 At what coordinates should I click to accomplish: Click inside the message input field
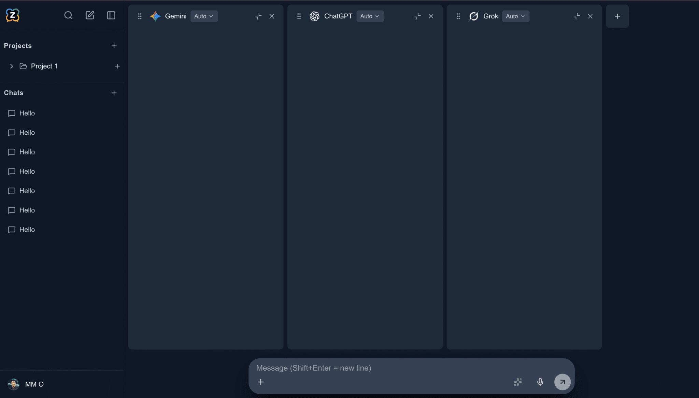(375, 368)
